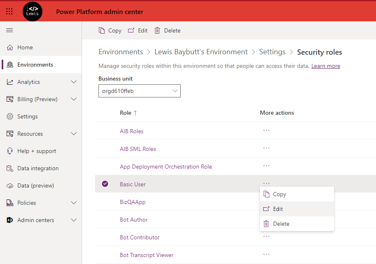The height and width of the screenshot is (264, 376).
Task: Open the app launcher waffle icon
Action: coord(9,12)
